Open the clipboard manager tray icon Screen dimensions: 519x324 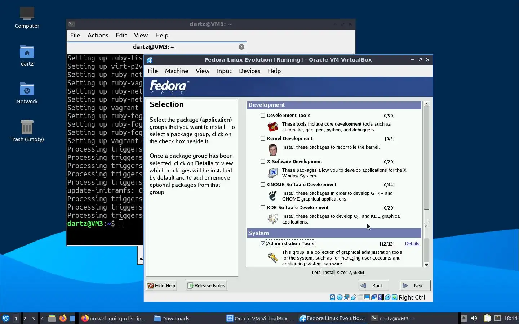pyautogui.click(x=487, y=318)
